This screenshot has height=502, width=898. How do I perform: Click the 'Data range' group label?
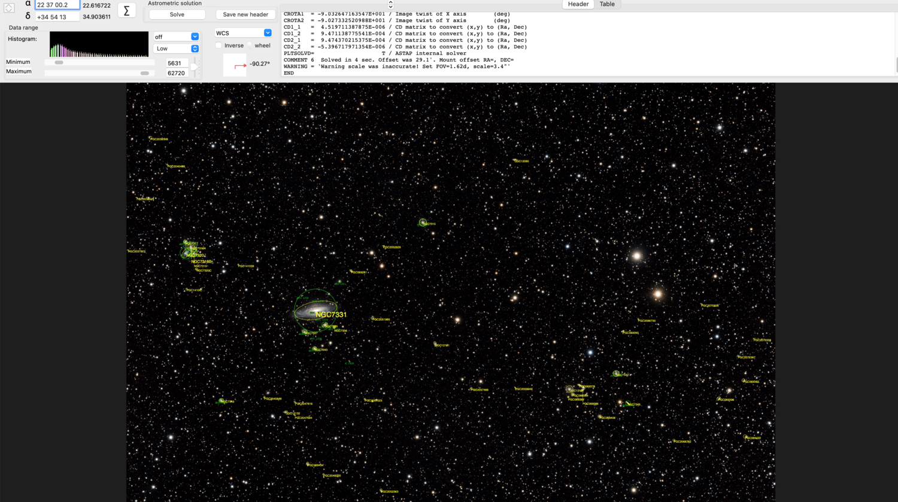(23, 28)
